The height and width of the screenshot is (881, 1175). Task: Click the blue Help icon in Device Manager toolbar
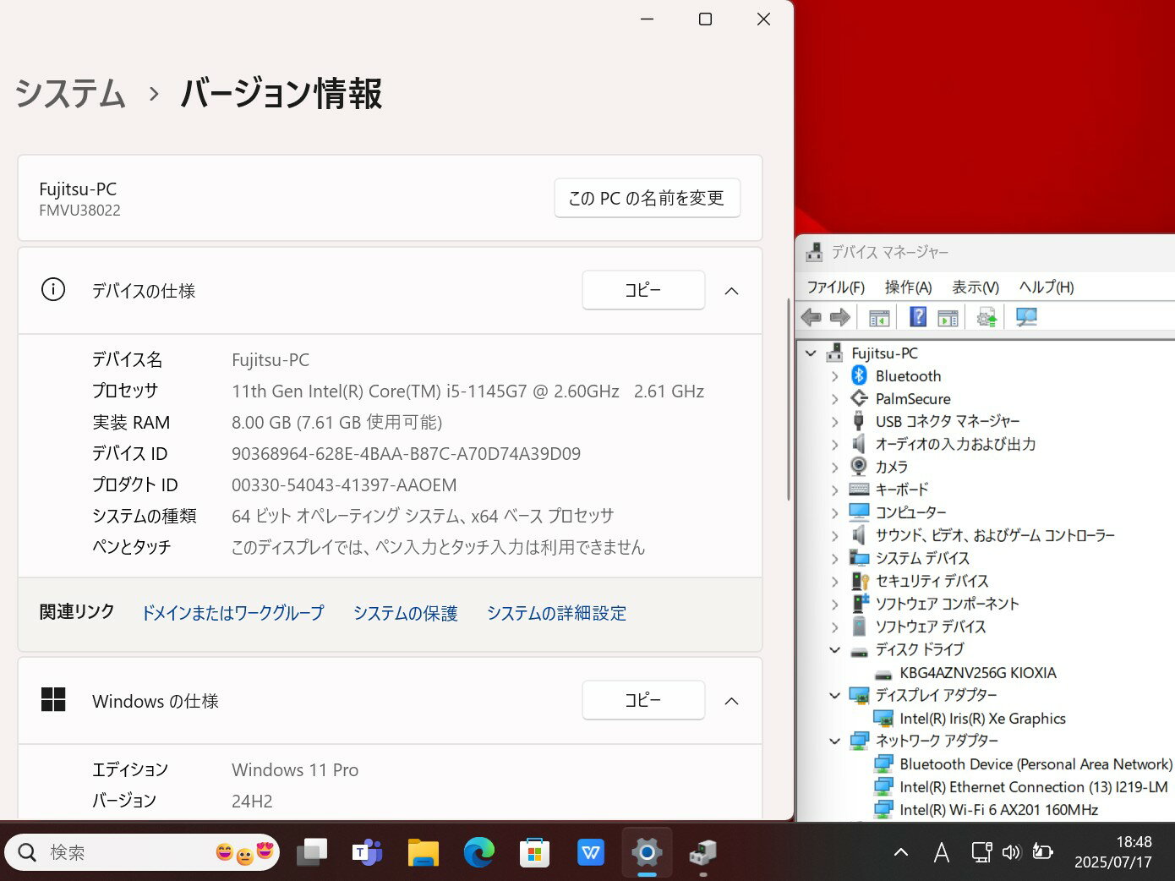point(918,317)
